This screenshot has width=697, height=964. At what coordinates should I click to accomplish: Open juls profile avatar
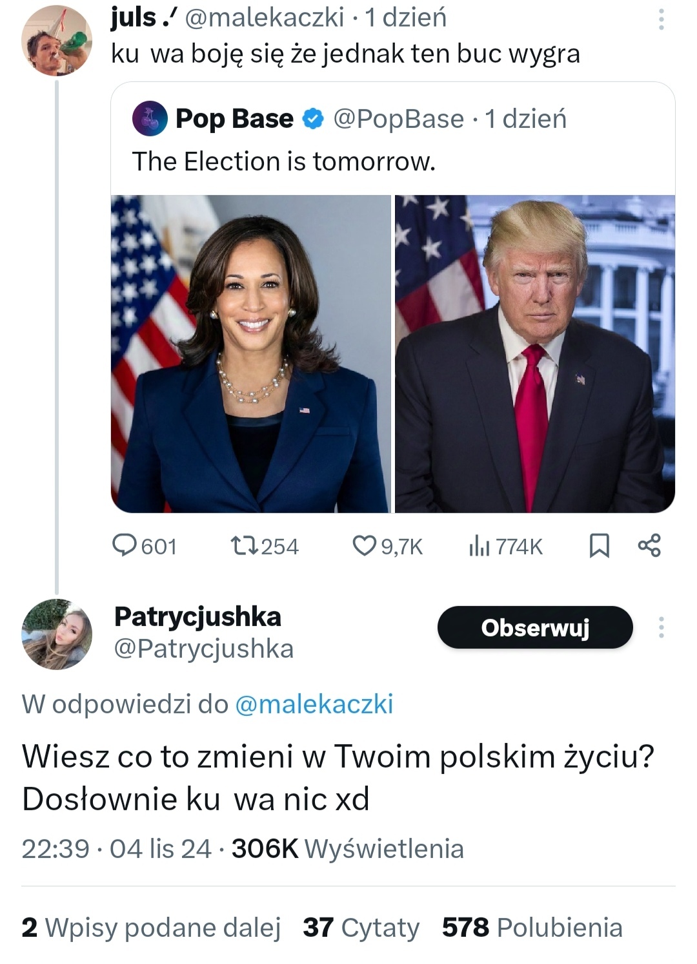tap(57, 41)
